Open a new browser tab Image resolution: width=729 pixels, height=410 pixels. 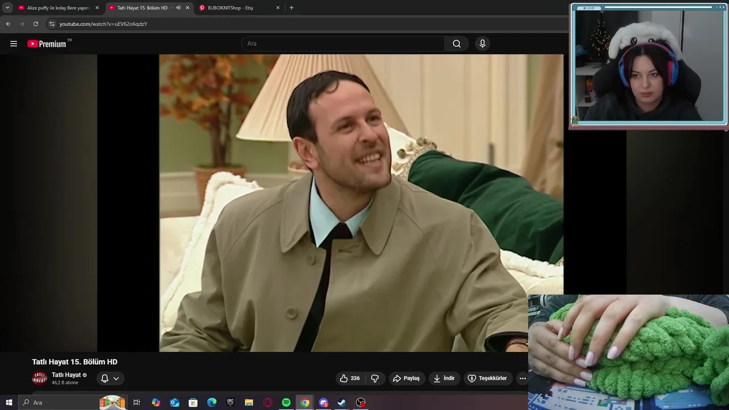292,8
